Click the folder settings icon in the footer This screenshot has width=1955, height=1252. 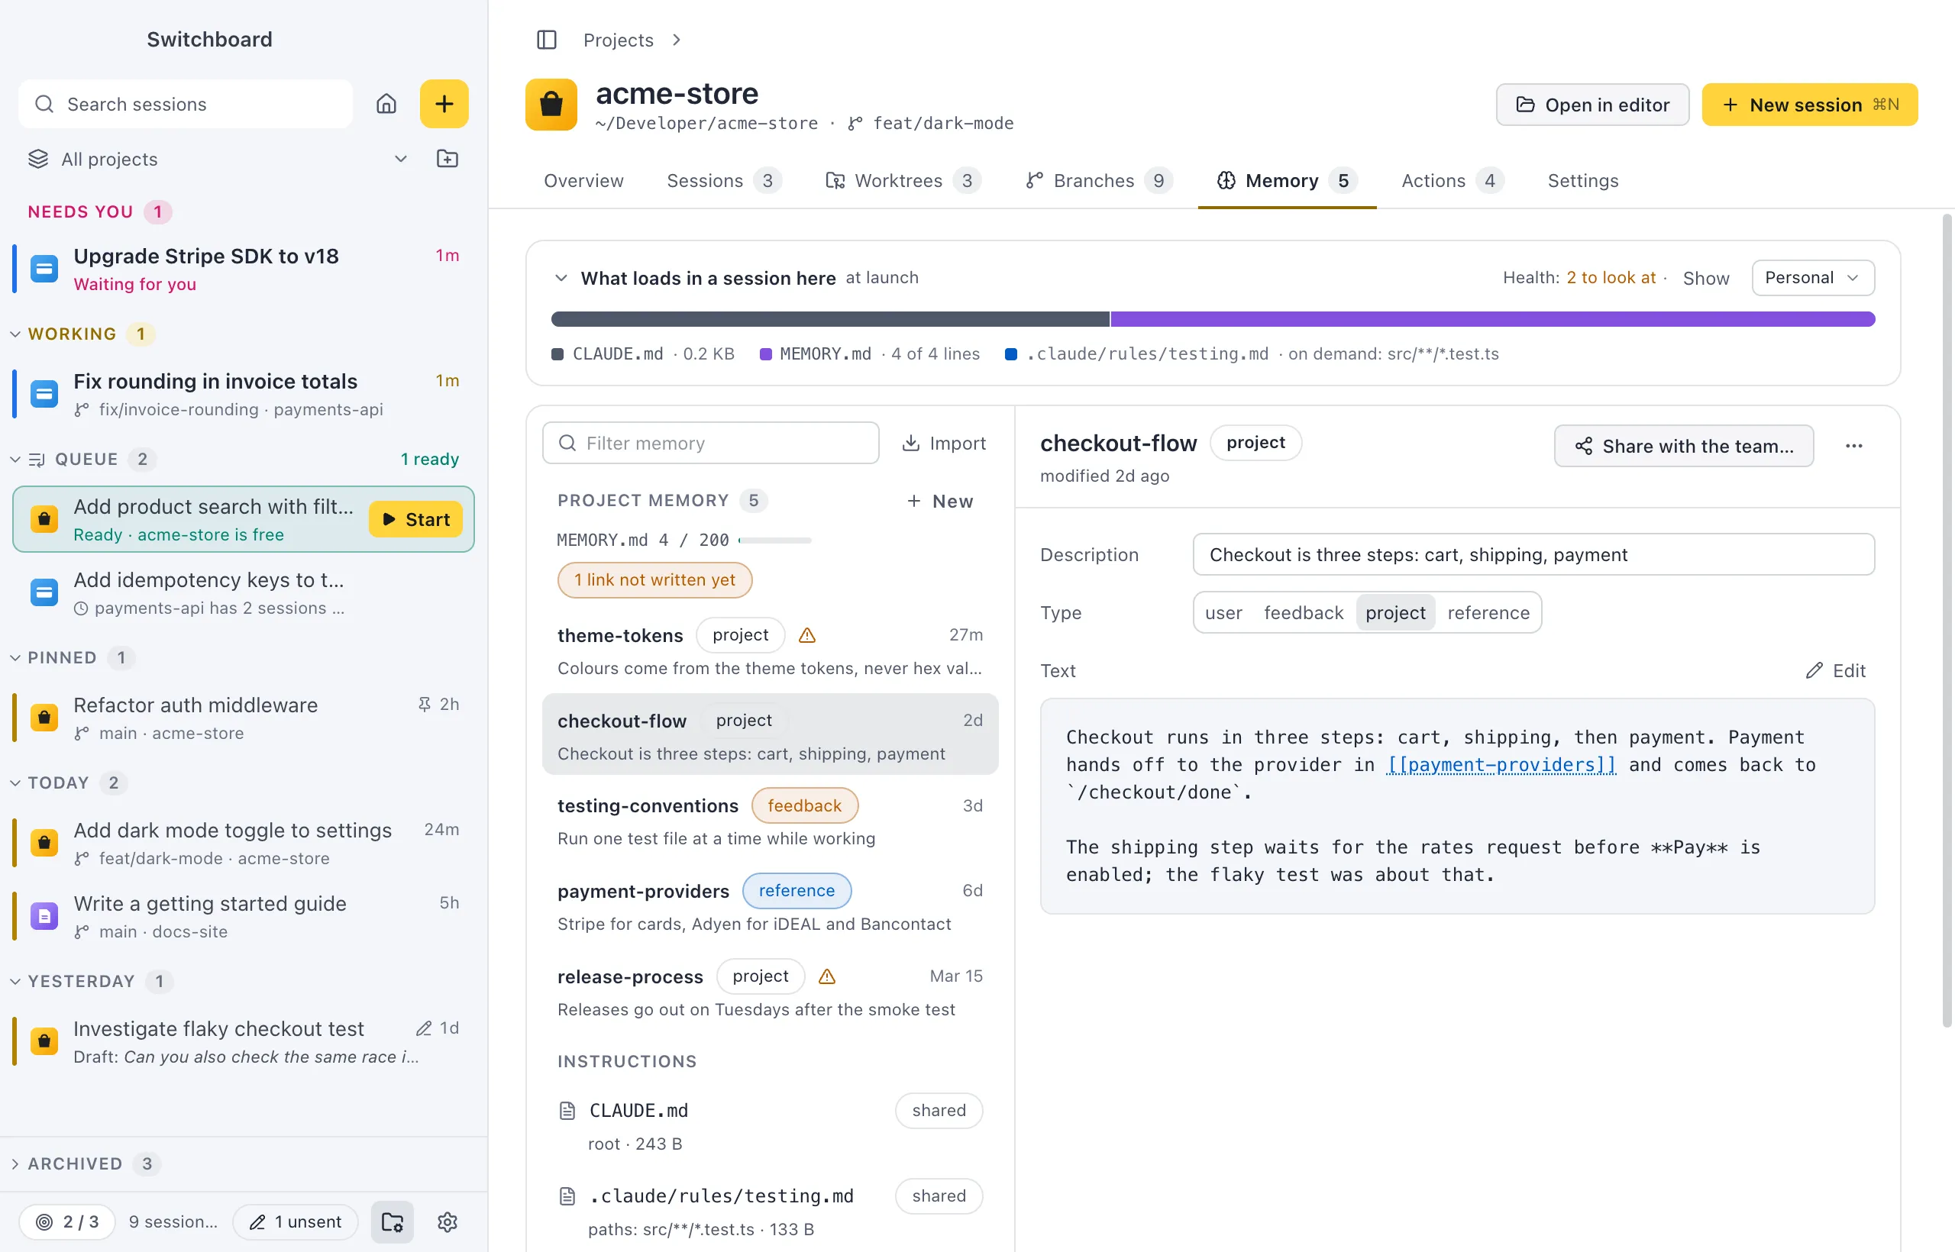tap(393, 1221)
